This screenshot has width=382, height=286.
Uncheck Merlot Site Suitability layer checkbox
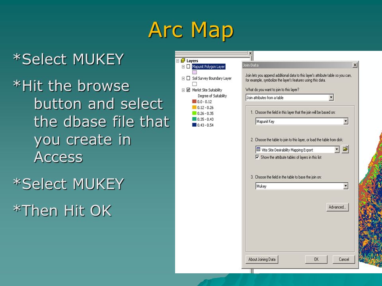(x=188, y=90)
